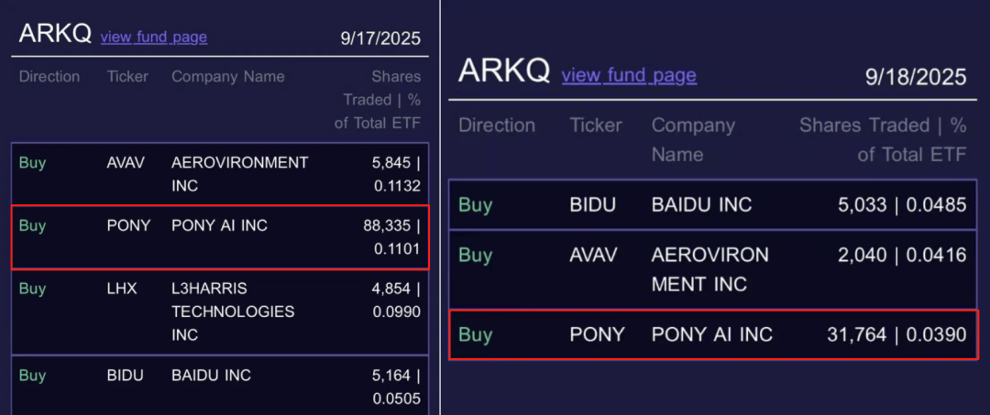The image size is (990, 415).
Task: Select the BIDU row showing 5,033 shares
Action: [713, 204]
